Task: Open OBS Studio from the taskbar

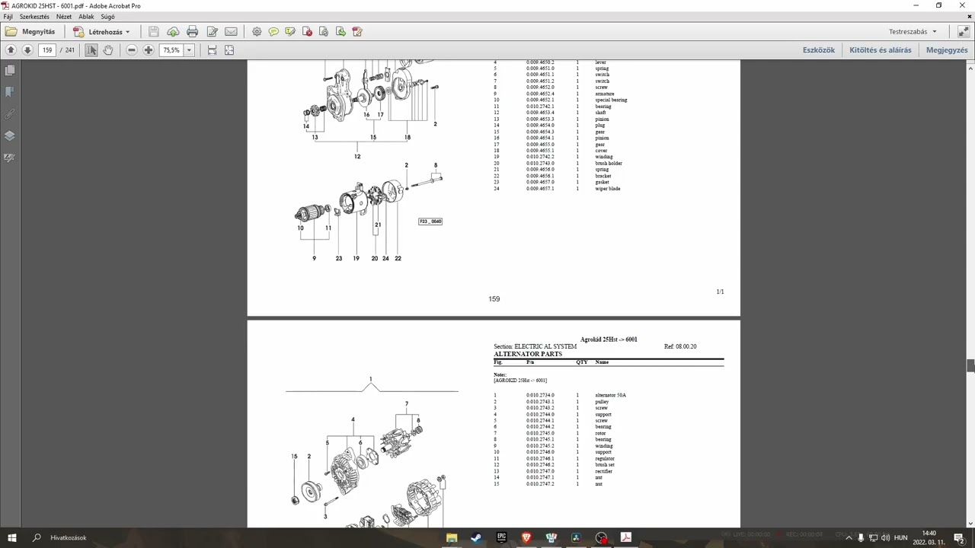Action: coord(602,537)
